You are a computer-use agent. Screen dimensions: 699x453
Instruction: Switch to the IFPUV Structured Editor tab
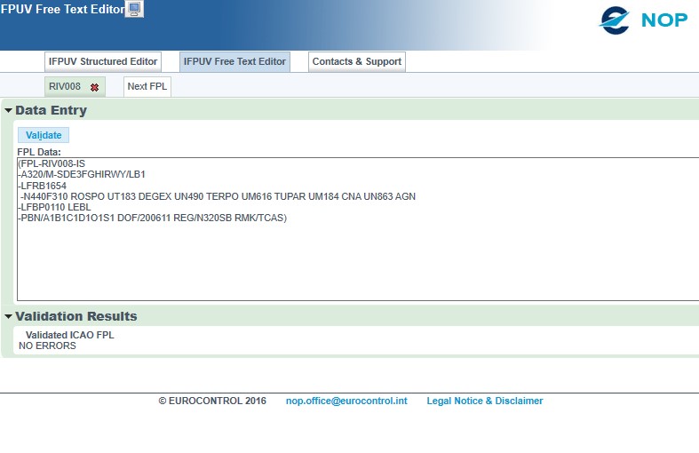click(103, 61)
